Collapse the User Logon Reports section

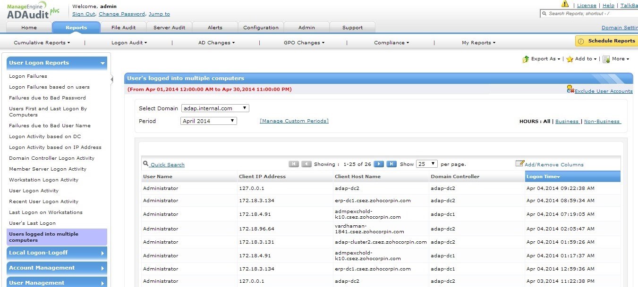click(57, 63)
